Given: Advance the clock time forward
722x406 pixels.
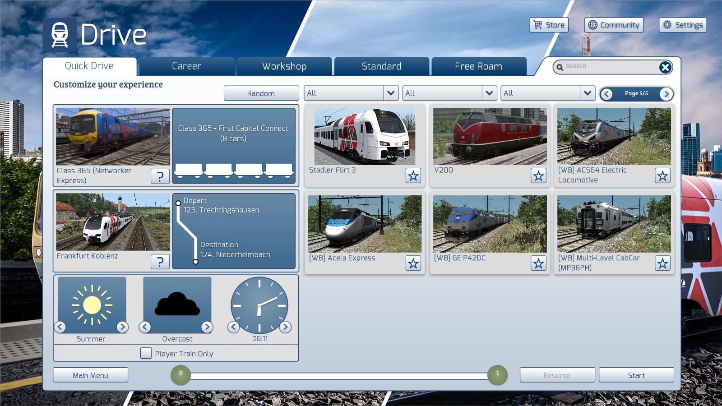Looking at the screenshot, I should point(285,327).
